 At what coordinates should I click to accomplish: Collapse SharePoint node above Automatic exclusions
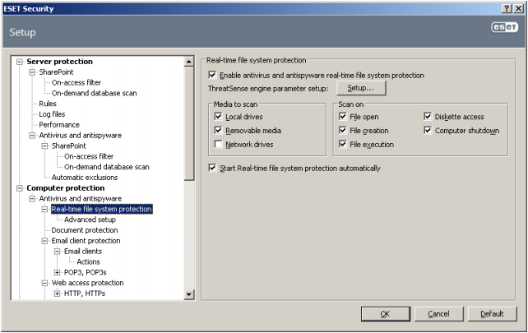click(x=44, y=146)
